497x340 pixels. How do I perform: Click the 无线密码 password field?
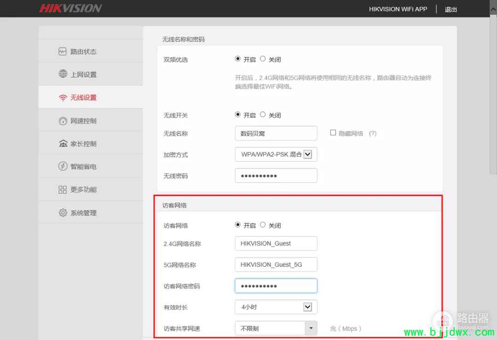point(276,176)
